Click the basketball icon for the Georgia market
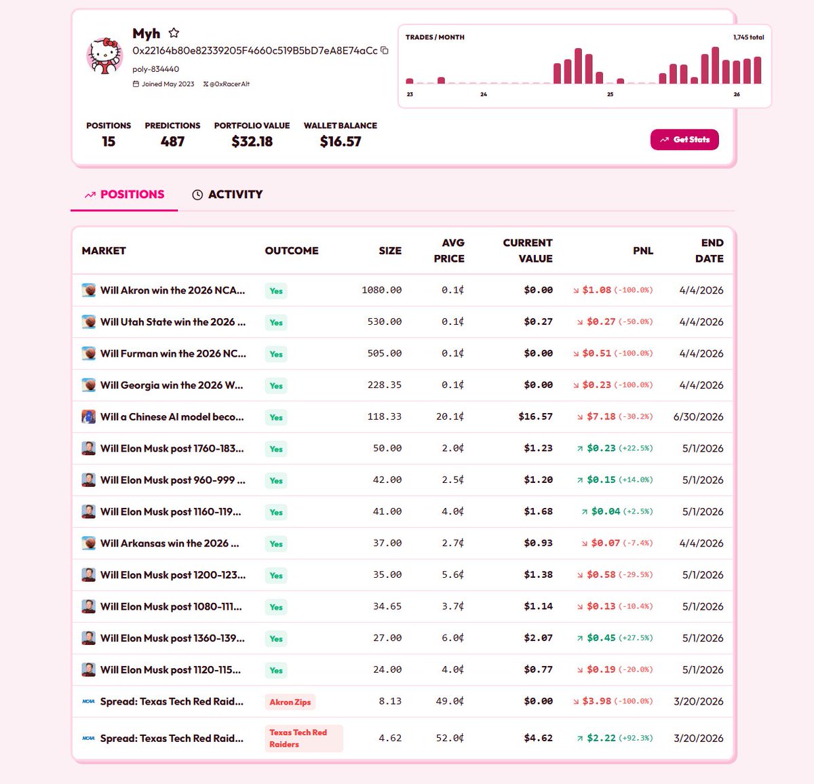The image size is (814, 784). pyautogui.click(x=89, y=385)
